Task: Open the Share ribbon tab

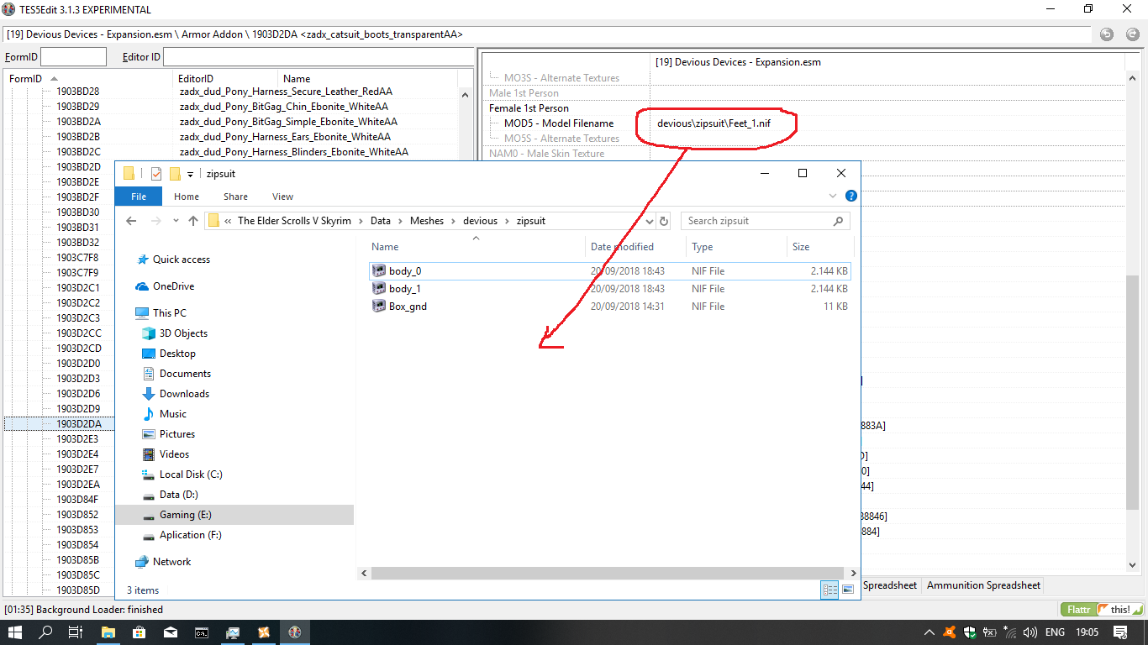Action: [x=235, y=197]
